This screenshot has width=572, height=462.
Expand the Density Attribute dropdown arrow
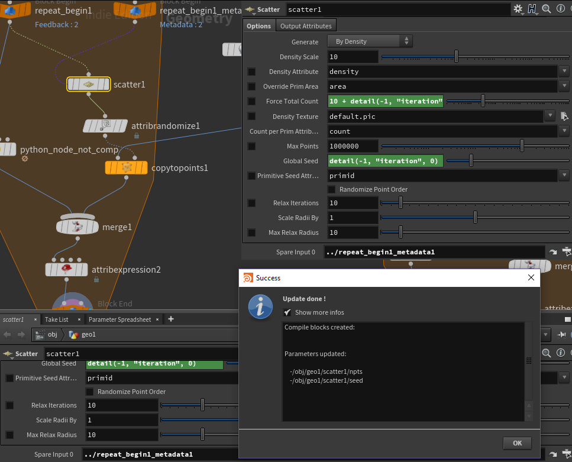tap(564, 72)
